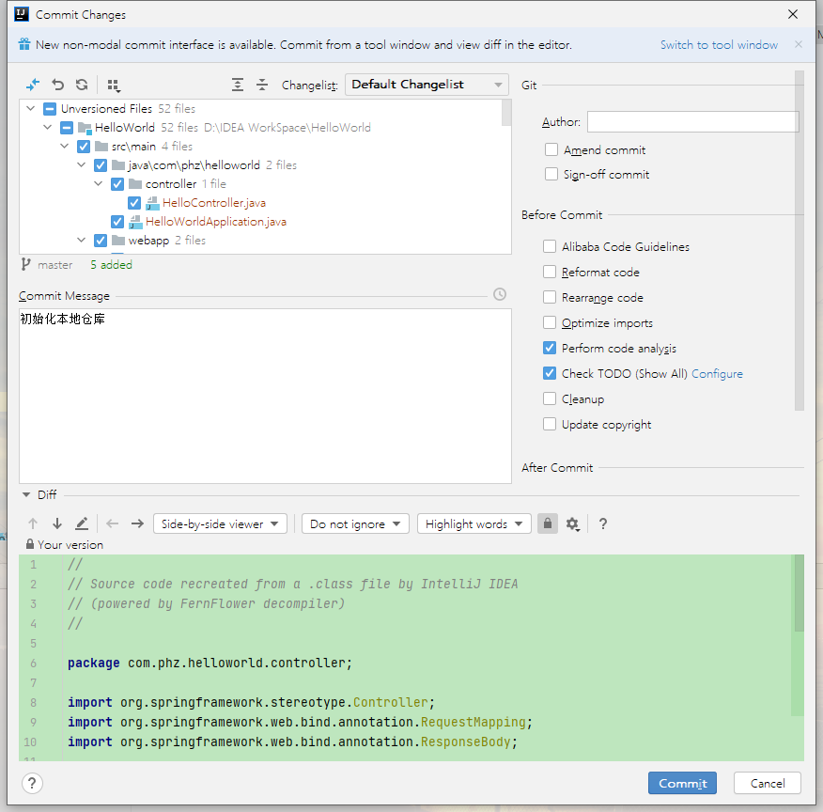Disable Check TODO option
This screenshot has width=823, height=812.
549,373
